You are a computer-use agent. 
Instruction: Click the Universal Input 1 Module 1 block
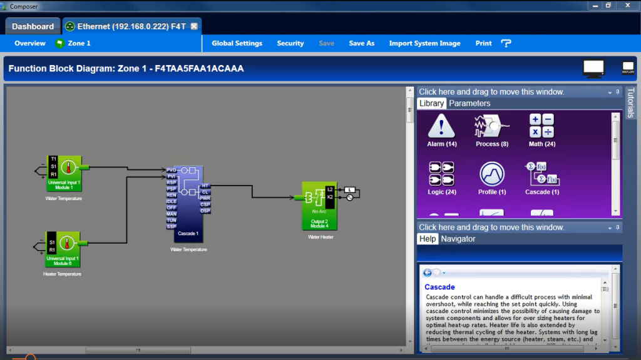[63, 173]
